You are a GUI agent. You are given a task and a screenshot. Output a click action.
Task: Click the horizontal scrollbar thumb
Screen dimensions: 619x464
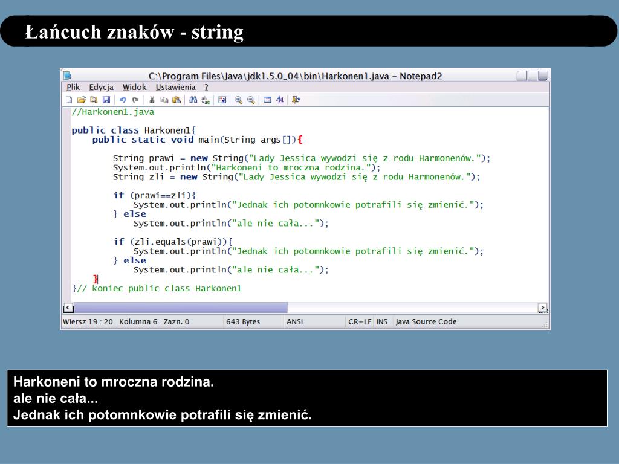click(181, 308)
